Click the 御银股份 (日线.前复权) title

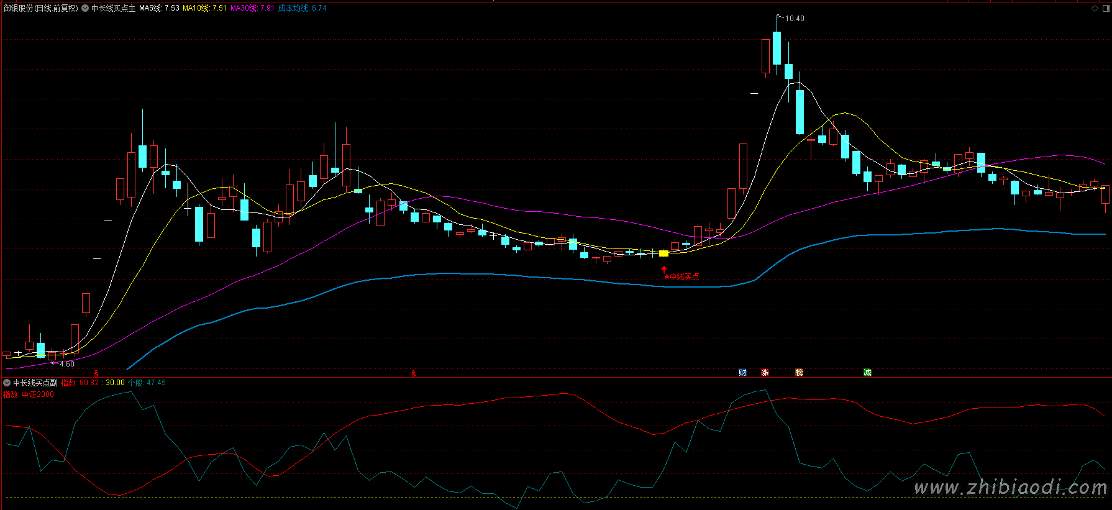[x=41, y=8]
